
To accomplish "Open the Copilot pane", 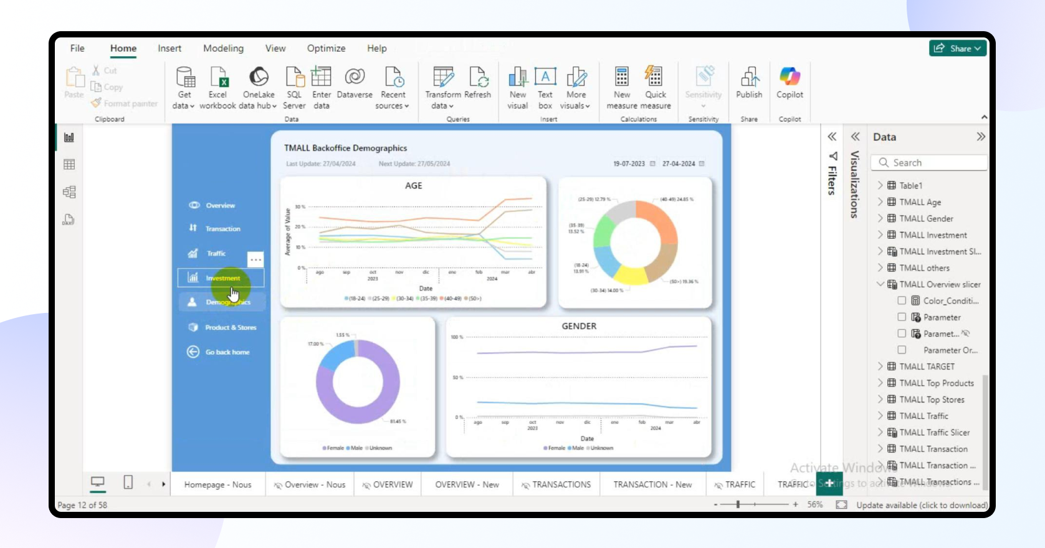I will tap(790, 83).
